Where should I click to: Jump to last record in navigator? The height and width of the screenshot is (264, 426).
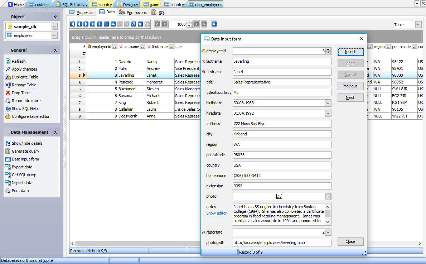coord(93,24)
